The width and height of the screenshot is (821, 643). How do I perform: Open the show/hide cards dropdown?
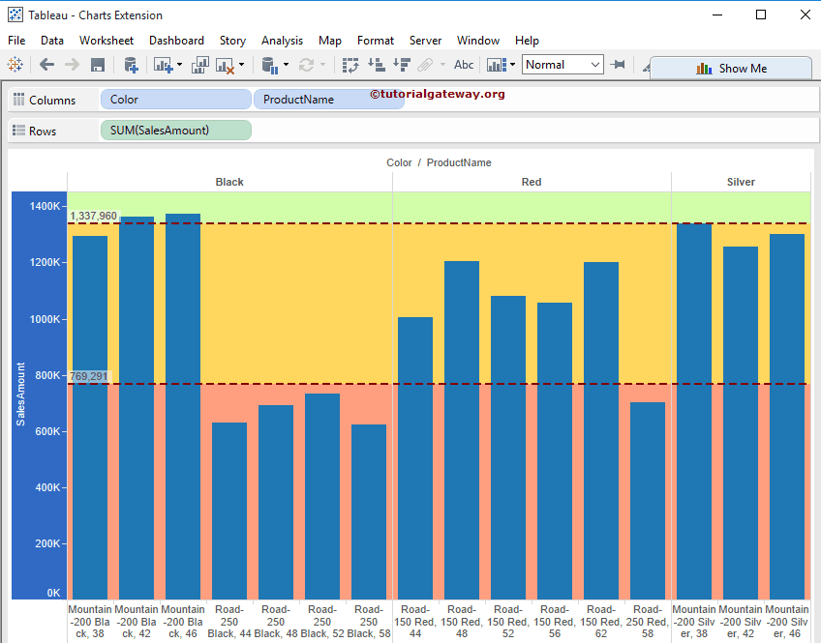tap(512, 65)
